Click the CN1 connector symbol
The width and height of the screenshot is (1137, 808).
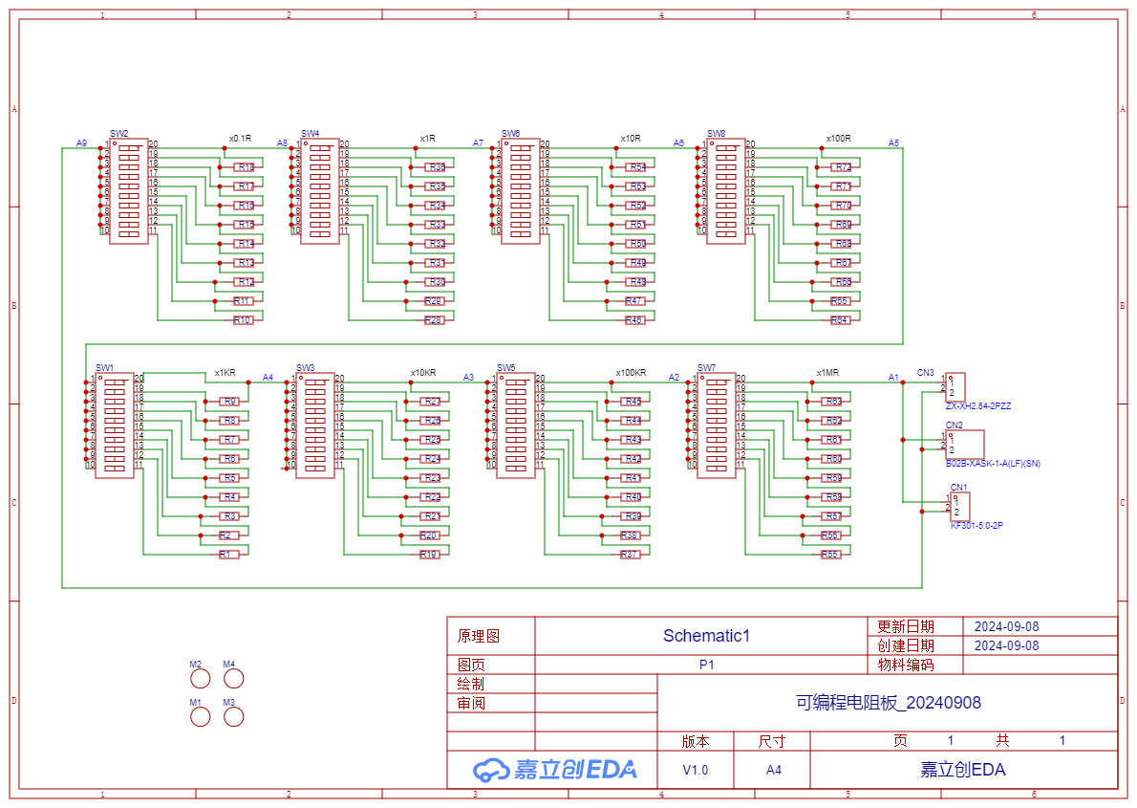960,507
